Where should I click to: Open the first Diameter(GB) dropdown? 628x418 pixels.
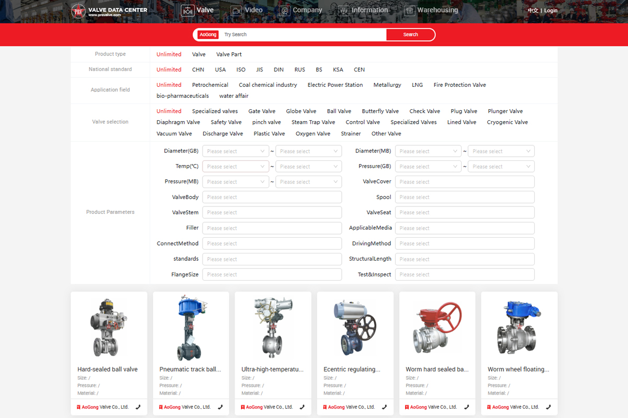point(235,152)
